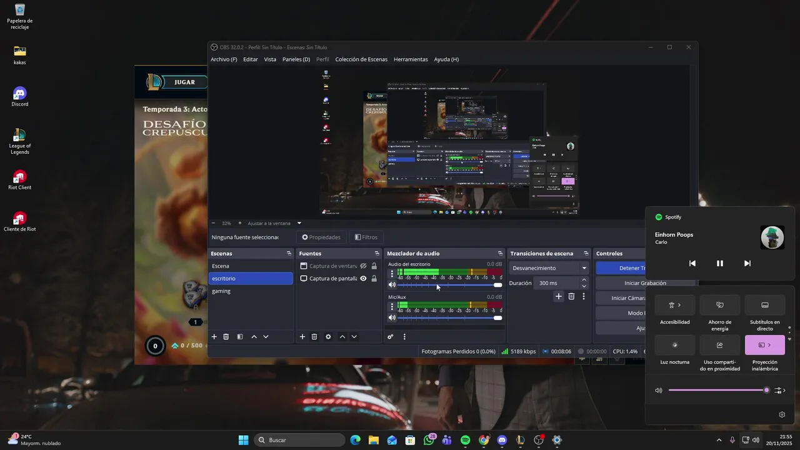Hide the Captura de pantalla source
The image size is (800, 450).
click(363, 278)
